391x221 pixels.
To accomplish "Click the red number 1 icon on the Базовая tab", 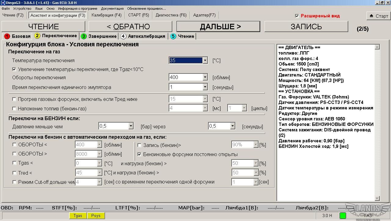I will point(7,36).
